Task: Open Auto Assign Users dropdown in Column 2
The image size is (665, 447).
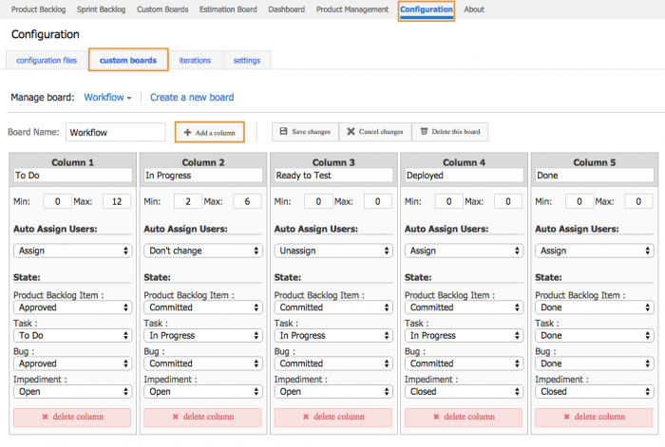Action: click(203, 251)
